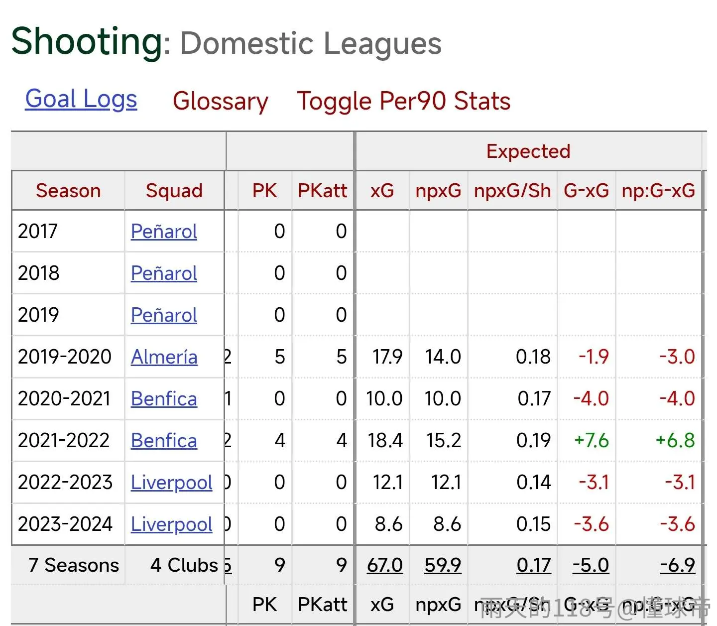This screenshot has height=626, width=717.
Task: Open Almería squad link for 2019-2020
Action: pyautogui.click(x=164, y=357)
